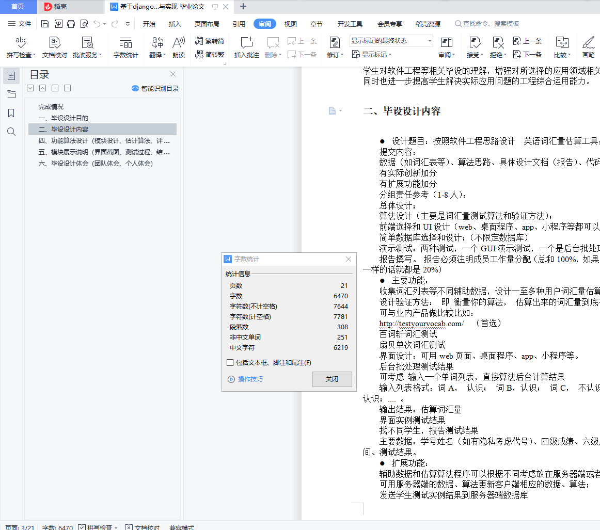The image size is (600, 530).
Task: Click the undo arrow icon
Action: tap(97, 24)
